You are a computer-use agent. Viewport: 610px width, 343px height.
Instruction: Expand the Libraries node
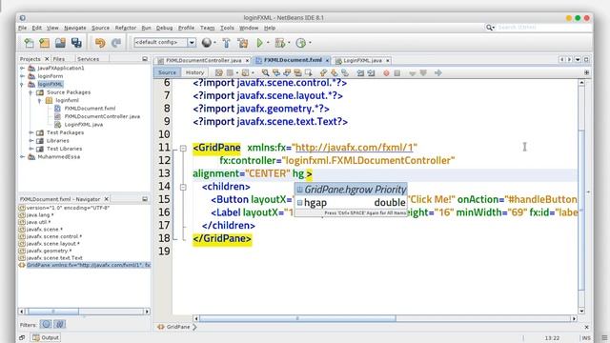(31, 141)
